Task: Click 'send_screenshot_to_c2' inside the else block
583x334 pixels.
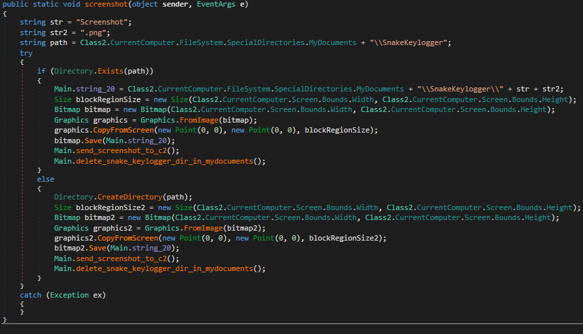Action: tap(122, 258)
